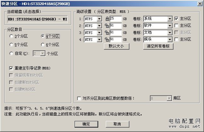Viewport: 204px width, 132px height.
Task: Toggle the lock icon for partition 3 size
Action: pos(107,33)
